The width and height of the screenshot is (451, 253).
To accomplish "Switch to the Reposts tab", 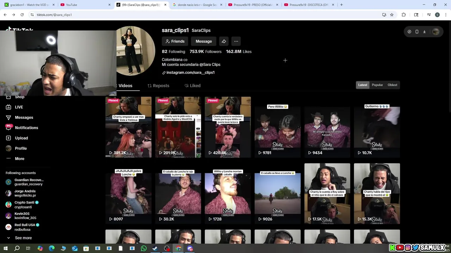I will [158, 86].
